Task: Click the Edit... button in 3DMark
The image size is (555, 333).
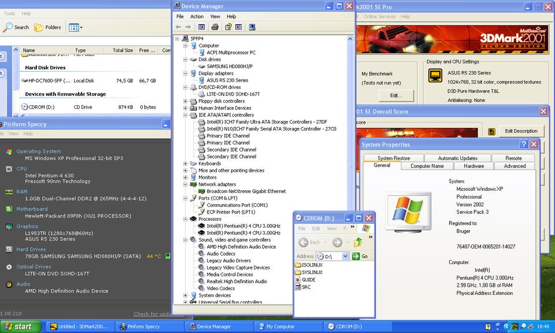Action: [x=396, y=95]
